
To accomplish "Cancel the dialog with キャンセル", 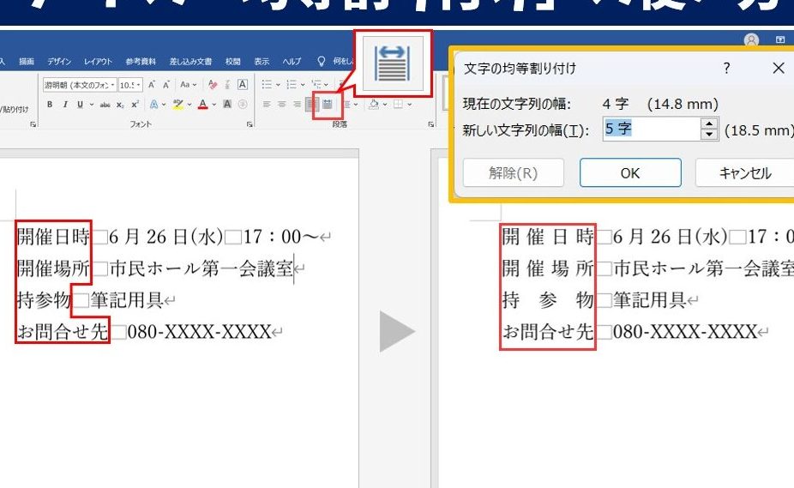I will 745,172.
